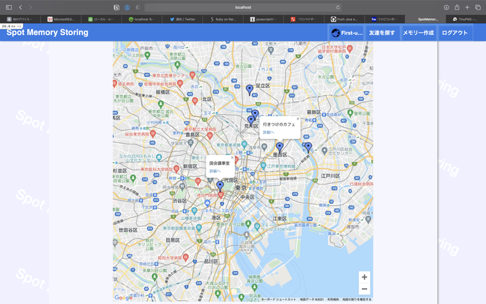
Task: Switch to the Push Java e... GitHub tab
Action: click(344, 19)
